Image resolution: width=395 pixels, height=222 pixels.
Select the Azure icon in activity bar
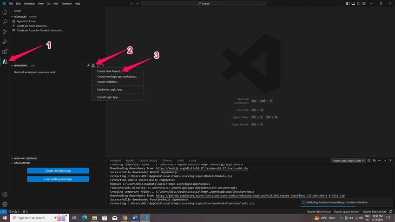click(5, 61)
